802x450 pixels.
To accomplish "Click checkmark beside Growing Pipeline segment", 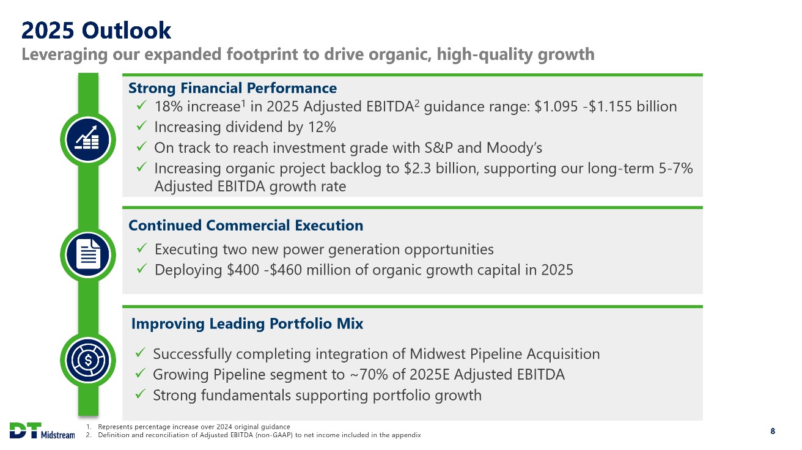I will pyautogui.click(x=140, y=374).
